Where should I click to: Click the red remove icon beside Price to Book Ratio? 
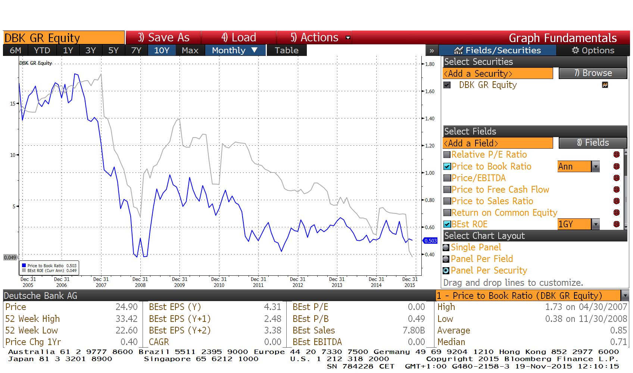pyautogui.click(x=617, y=166)
